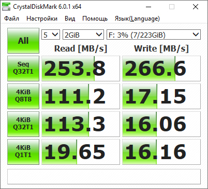Close the CrystalDiskMark window

[x=196, y=7]
